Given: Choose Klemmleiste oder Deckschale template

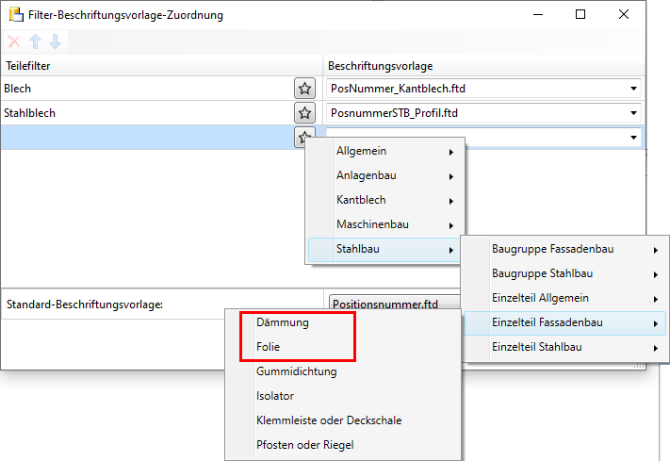Looking at the screenshot, I should (x=343, y=420).
